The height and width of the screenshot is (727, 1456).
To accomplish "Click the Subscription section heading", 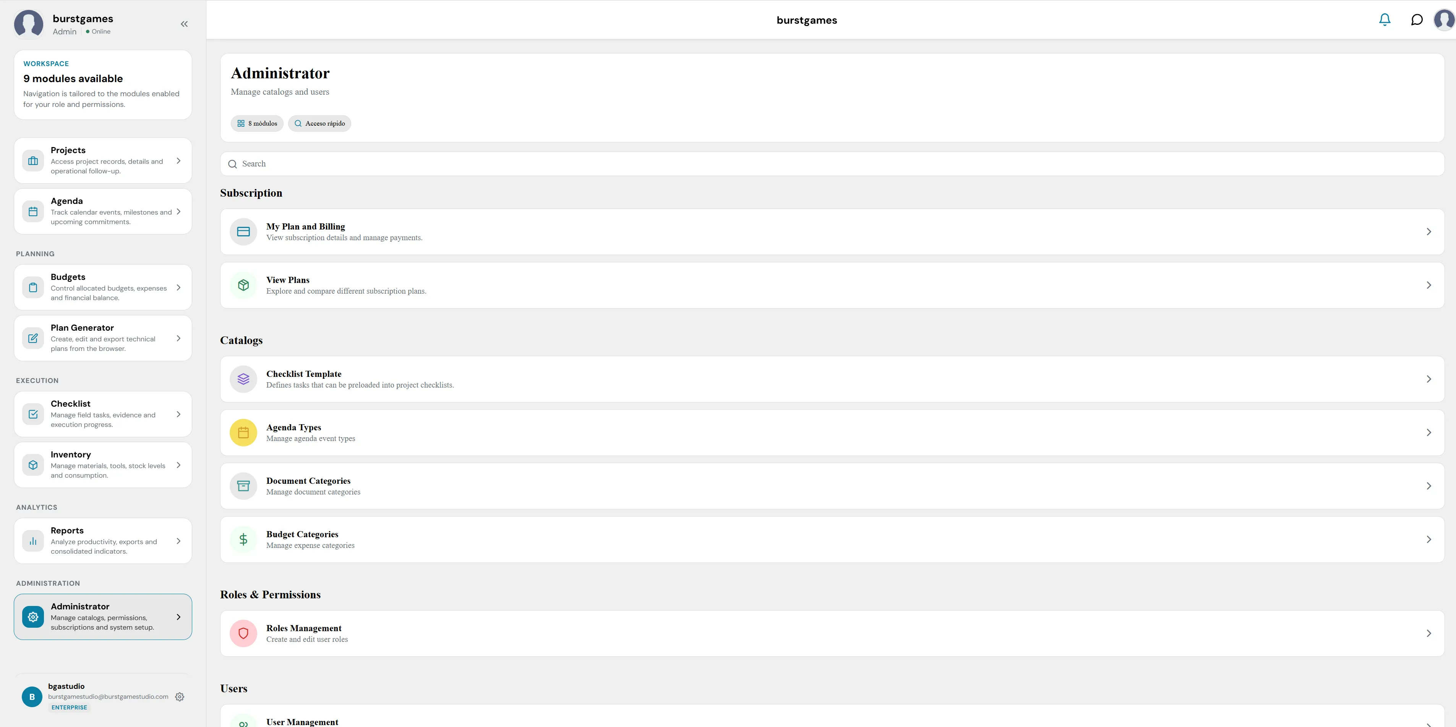I will point(251,193).
